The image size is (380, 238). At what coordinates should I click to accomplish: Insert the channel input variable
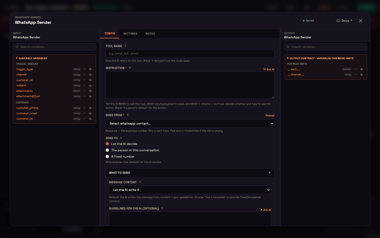point(84,75)
